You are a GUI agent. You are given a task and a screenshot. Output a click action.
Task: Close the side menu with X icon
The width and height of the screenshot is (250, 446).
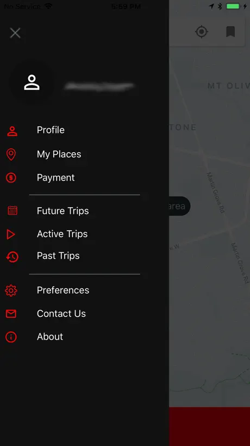coord(15,33)
